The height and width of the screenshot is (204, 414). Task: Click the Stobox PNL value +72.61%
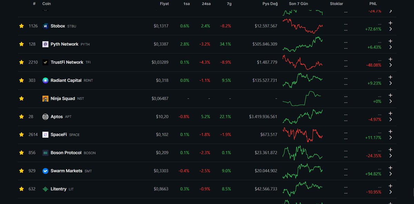pos(373,29)
